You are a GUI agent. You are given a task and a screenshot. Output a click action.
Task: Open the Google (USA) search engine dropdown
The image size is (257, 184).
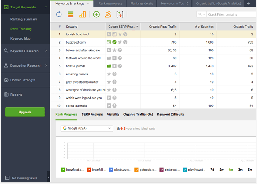[87, 128]
